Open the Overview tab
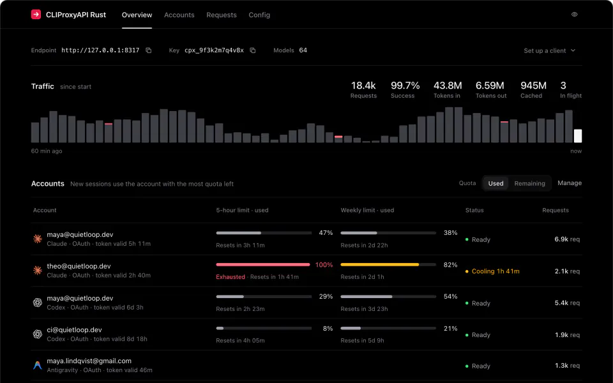The image size is (613, 383). pyautogui.click(x=137, y=15)
